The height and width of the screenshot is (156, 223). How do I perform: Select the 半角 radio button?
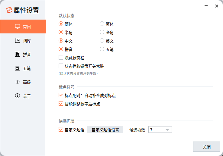point(61,32)
